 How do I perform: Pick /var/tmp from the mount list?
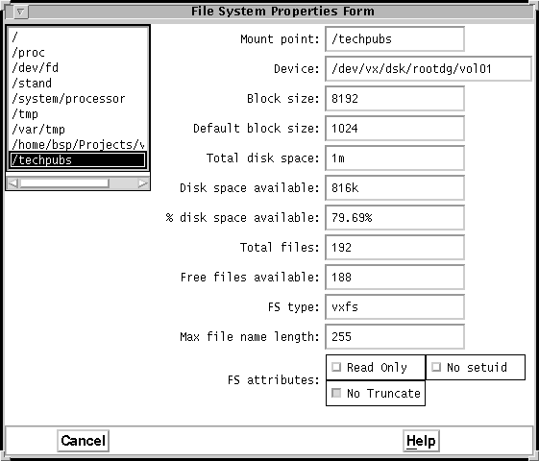[x=78, y=129]
